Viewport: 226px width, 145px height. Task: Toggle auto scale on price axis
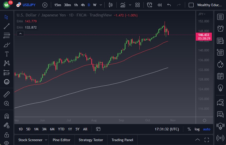point(206,129)
